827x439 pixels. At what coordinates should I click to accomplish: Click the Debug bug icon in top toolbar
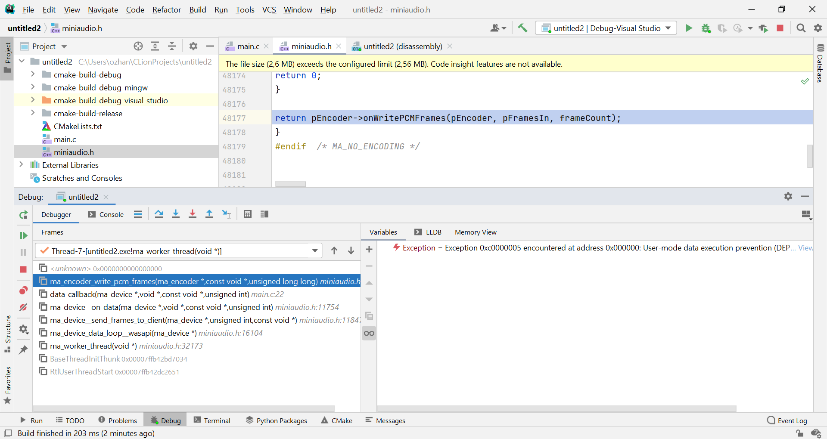(706, 28)
